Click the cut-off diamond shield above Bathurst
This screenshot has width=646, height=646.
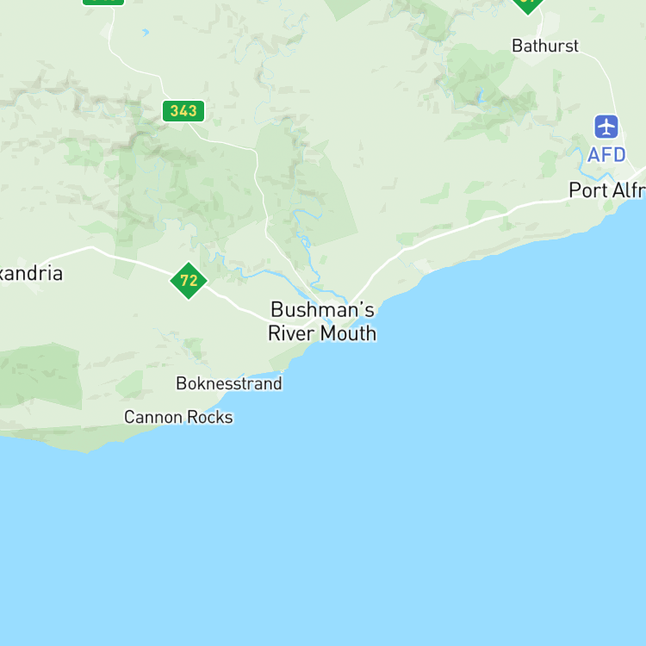tap(528, 6)
